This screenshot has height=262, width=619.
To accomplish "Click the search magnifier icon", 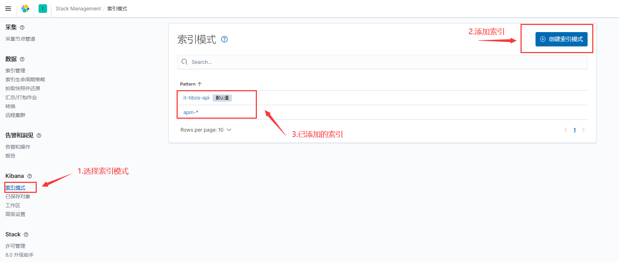I will click(x=184, y=62).
